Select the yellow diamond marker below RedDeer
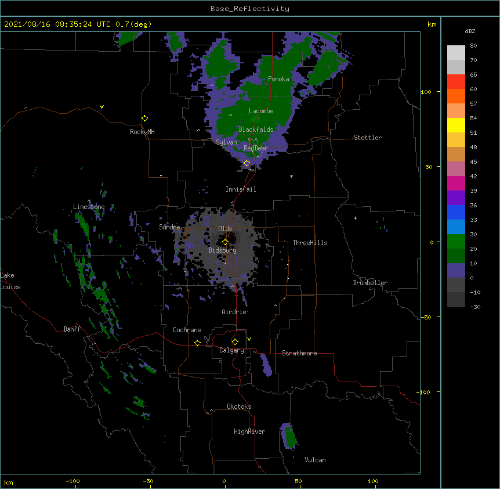 (247, 163)
